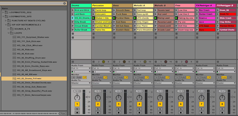Select the Melodic B track header

click(x=164, y=6)
